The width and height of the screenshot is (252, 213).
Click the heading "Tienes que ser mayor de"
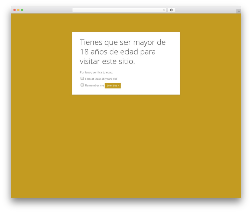point(122,42)
